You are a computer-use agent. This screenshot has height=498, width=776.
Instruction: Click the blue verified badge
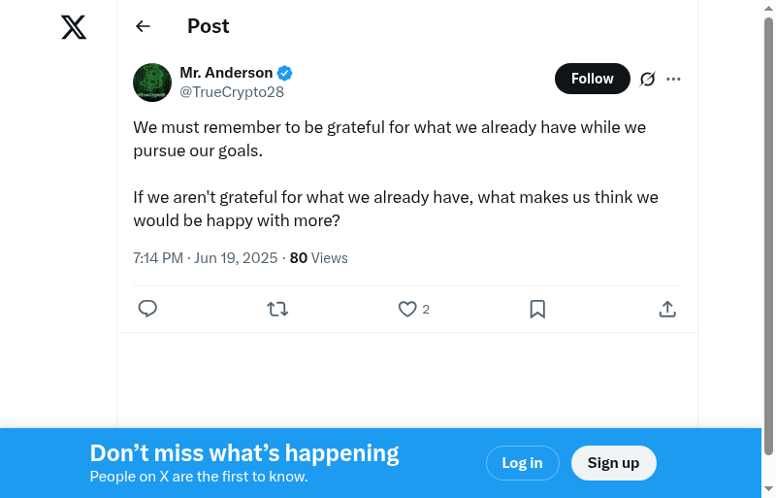click(285, 73)
